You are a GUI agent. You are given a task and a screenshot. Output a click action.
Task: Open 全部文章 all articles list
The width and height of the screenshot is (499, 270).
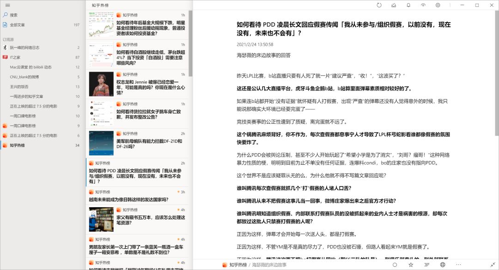click(x=43, y=25)
